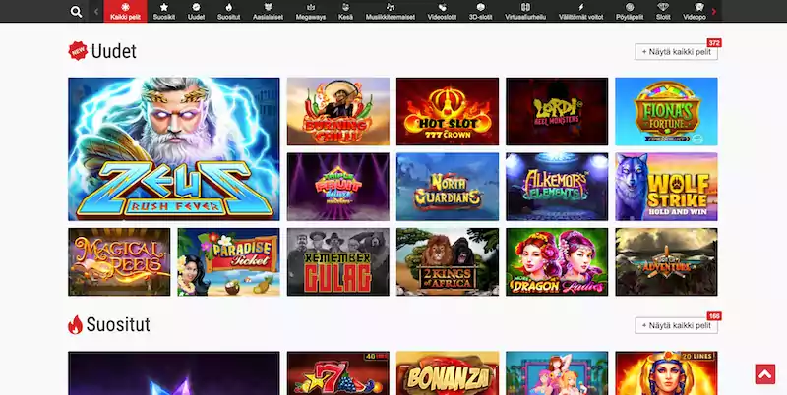Select the Videoslotit category

click(442, 11)
